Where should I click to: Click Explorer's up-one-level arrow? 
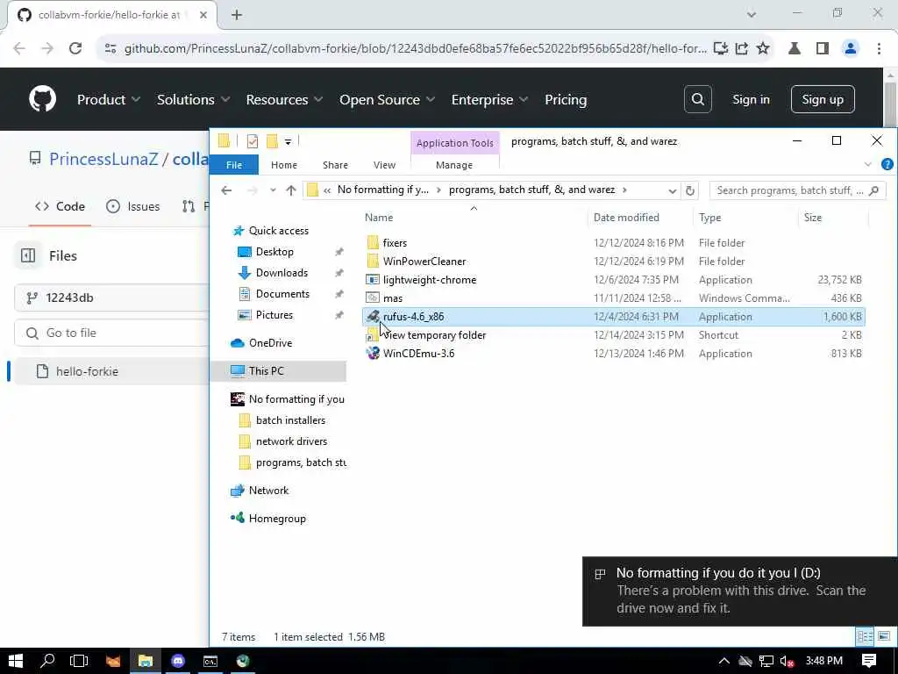click(291, 190)
